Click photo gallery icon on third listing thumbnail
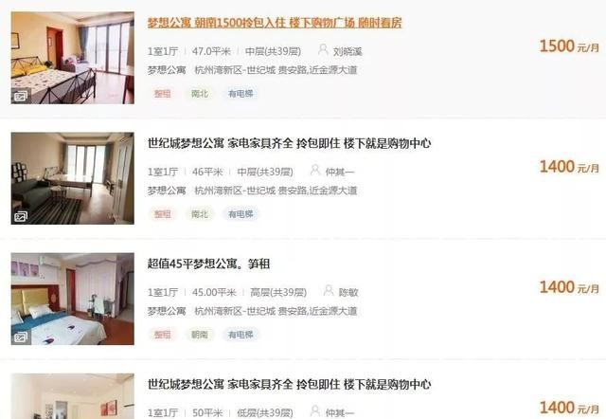 (x=21, y=337)
